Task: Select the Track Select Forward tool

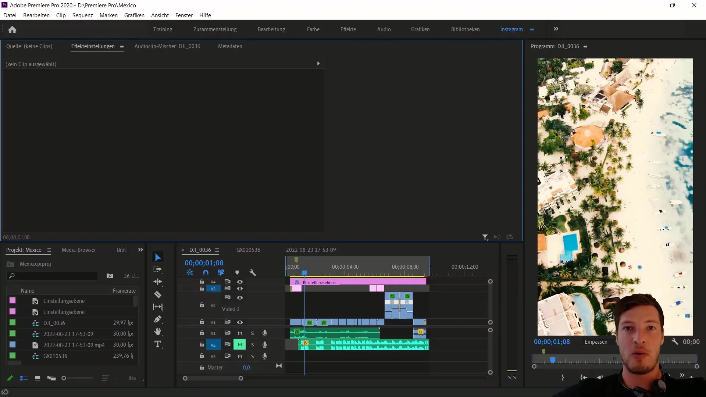Action: pyautogui.click(x=158, y=269)
